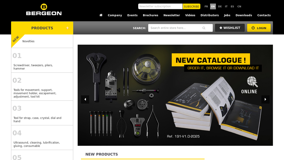
Task: Show the previous banner slide
Action: click(85, 99)
